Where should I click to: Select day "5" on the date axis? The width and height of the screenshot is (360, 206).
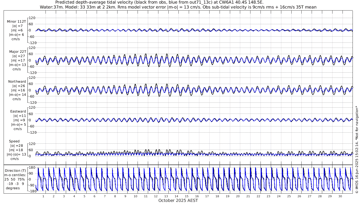click(x=84, y=196)
